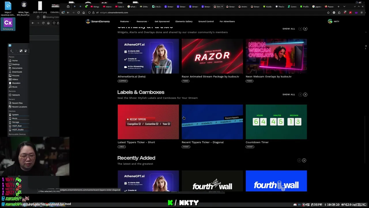Expand the Features dropdown menu

[125, 21]
